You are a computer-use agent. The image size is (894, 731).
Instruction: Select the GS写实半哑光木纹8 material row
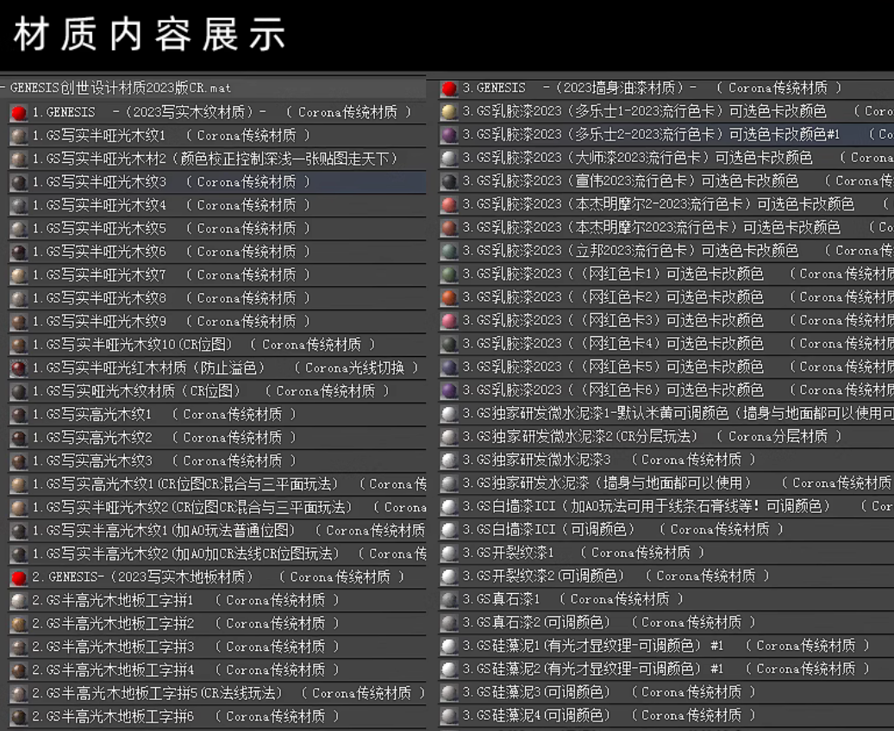pos(217,298)
